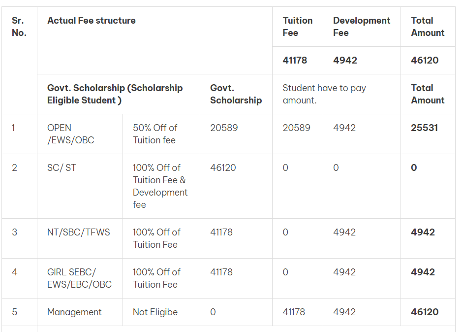Screen dimensions: 463x332
Task: Click 'Student have to pay amount.' cell
Action: coord(324,94)
